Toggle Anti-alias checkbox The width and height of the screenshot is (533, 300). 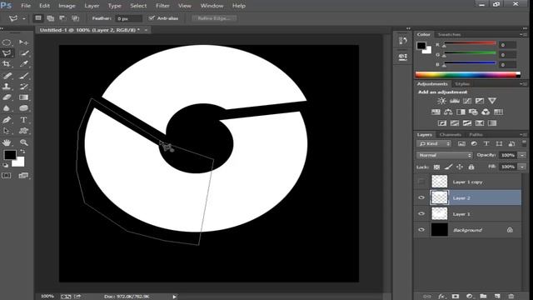point(152,18)
